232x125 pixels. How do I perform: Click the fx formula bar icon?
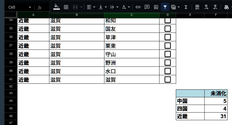click(40, 7)
